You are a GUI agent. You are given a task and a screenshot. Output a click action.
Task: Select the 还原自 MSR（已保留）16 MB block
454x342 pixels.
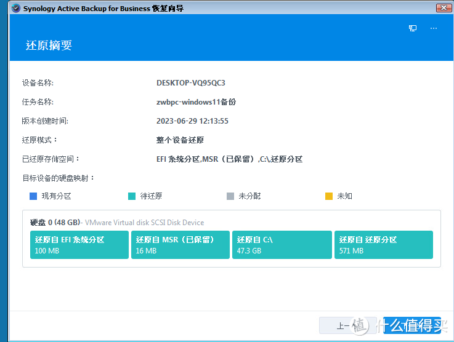click(x=180, y=245)
